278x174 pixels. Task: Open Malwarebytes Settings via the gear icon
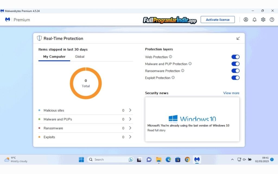pos(263,20)
